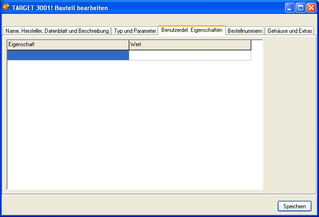This screenshot has width=319, height=217.
Task: Show the Gehäuse und Extras tab
Action: pos(289,31)
